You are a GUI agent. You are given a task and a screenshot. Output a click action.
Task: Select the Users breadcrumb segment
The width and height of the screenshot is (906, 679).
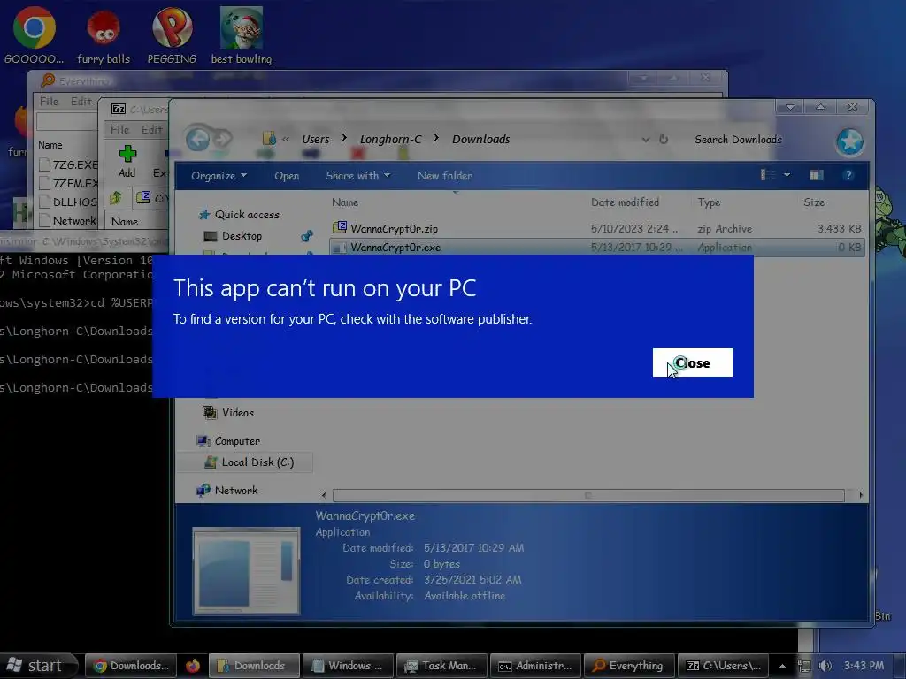click(316, 139)
